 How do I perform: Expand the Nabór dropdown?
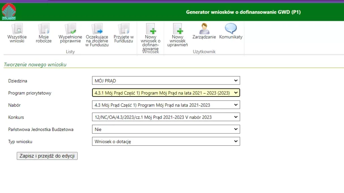coord(166,105)
